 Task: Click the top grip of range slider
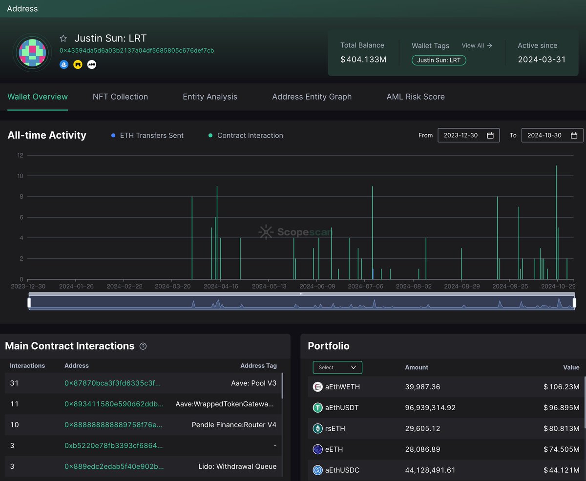point(302,294)
